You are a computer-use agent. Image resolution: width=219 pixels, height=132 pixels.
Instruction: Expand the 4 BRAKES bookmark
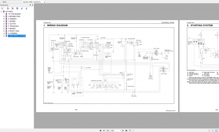click(4, 29)
